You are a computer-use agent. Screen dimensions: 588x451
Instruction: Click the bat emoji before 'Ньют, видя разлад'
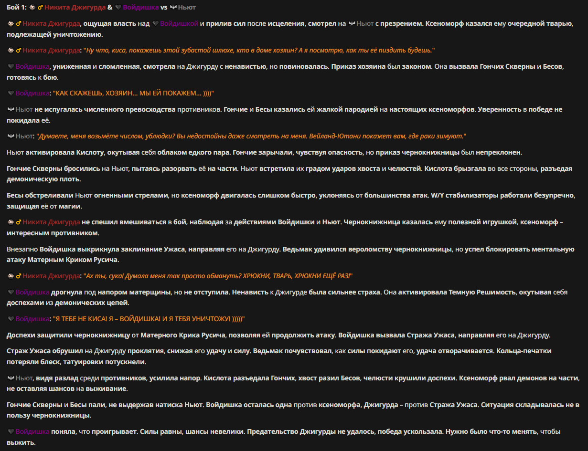(11, 378)
